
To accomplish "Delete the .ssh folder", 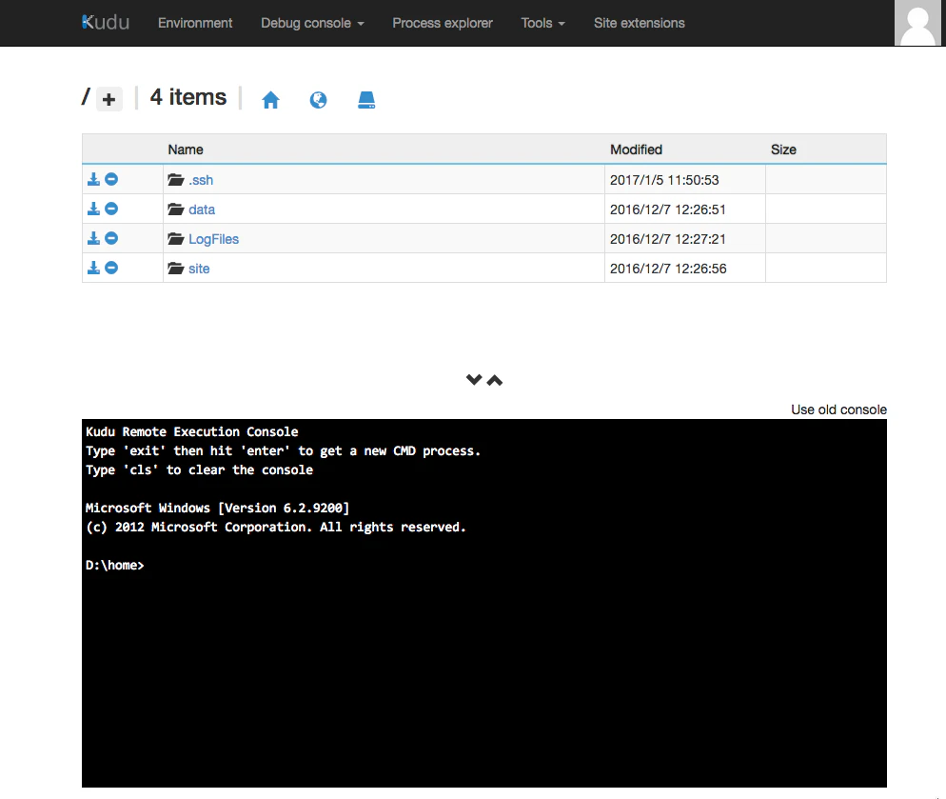I will 111,179.
